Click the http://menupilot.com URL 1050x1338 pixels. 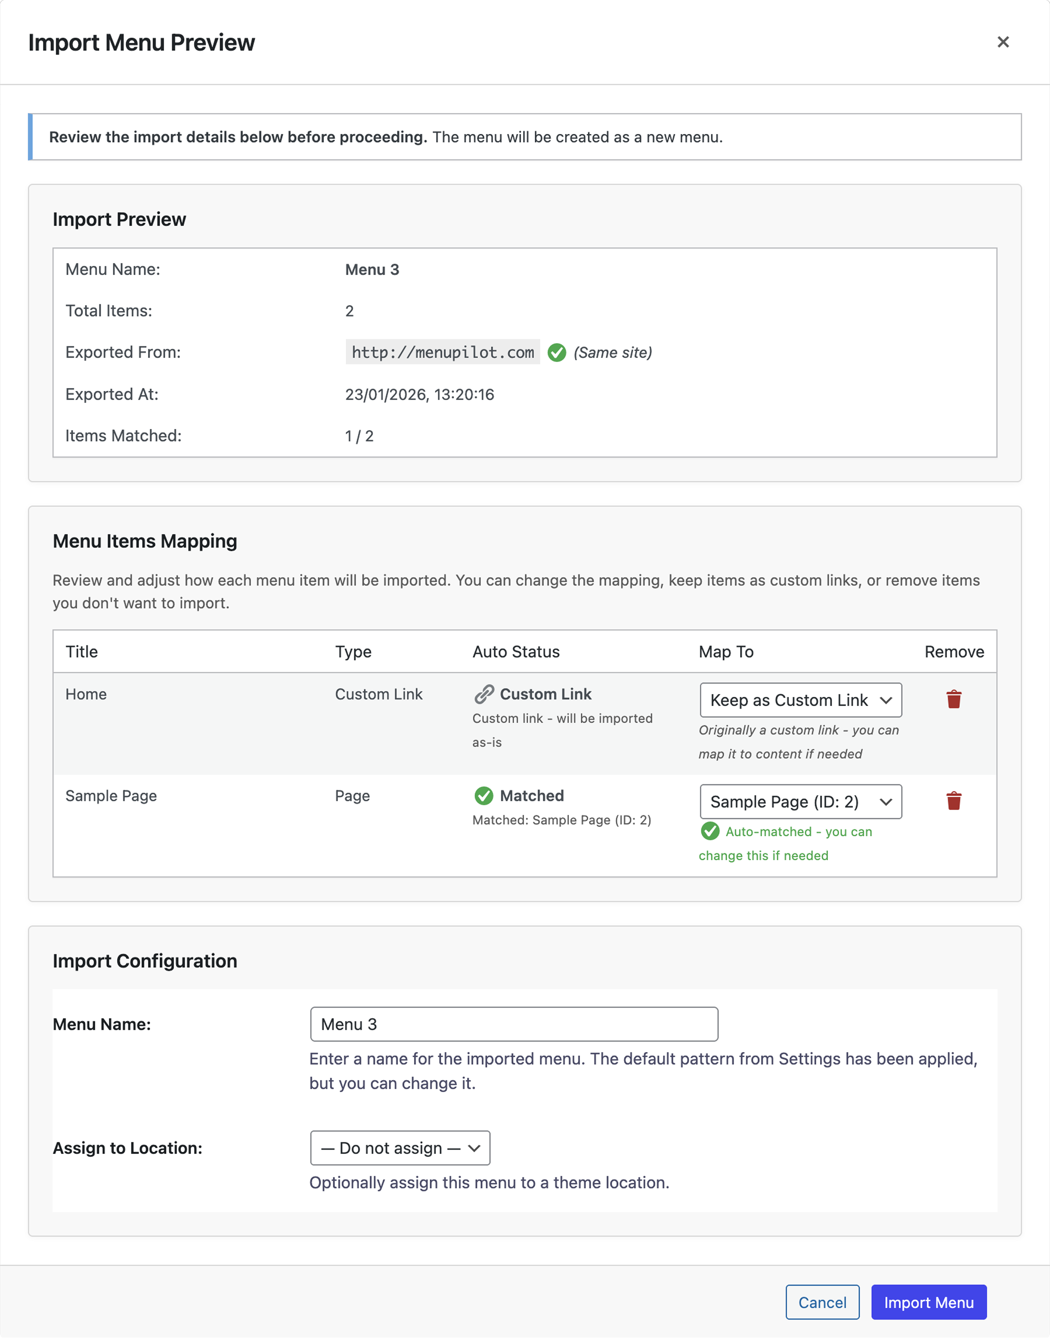(443, 352)
